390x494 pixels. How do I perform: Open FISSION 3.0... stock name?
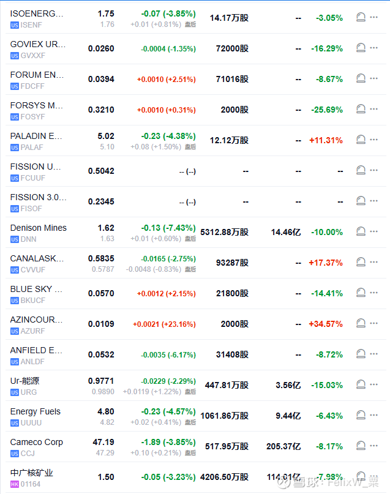click(38, 197)
